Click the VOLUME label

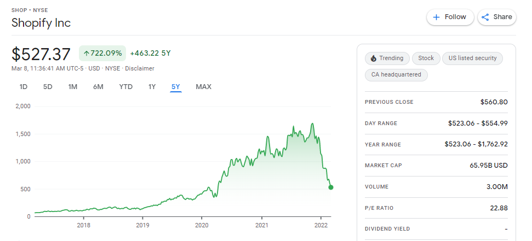pos(376,187)
